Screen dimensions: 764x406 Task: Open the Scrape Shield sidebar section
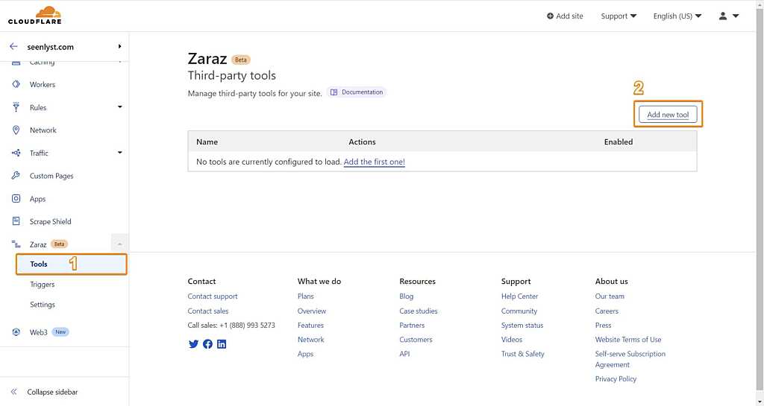50,221
